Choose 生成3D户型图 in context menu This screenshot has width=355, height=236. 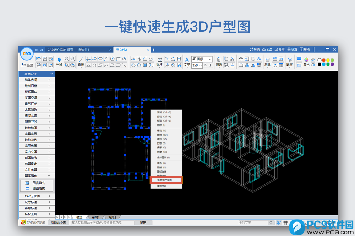[x=166, y=180]
